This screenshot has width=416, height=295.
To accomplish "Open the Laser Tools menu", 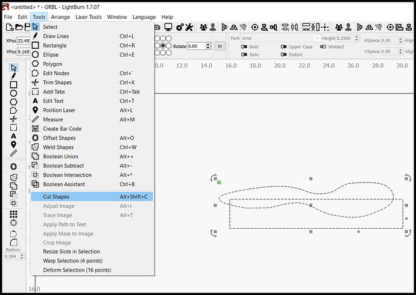I will click(89, 17).
